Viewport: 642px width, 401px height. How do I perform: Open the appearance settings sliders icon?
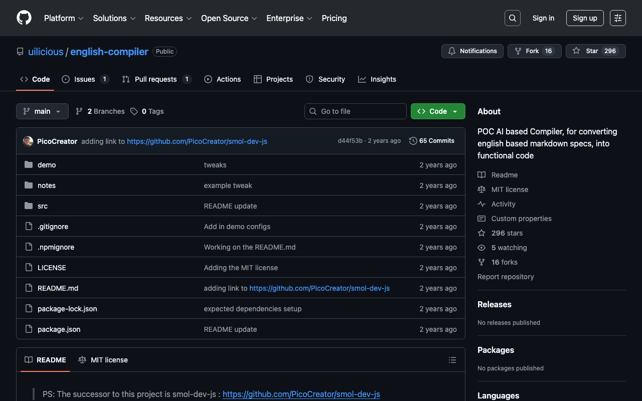(x=617, y=18)
